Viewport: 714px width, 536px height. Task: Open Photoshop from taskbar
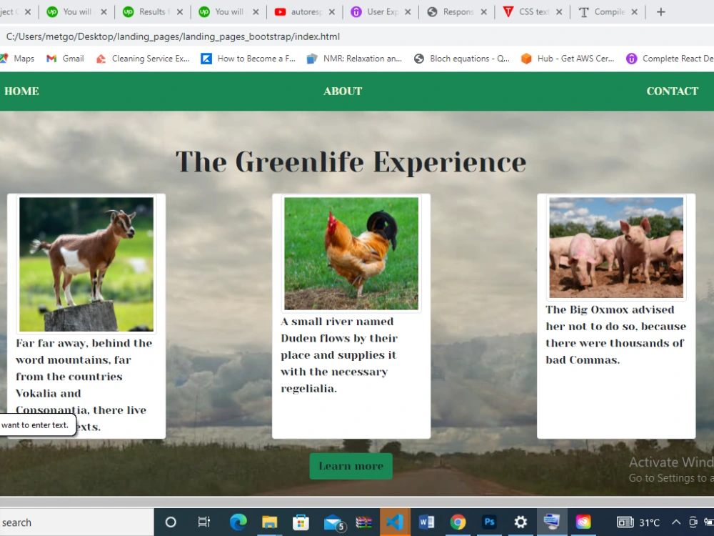tap(489, 522)
